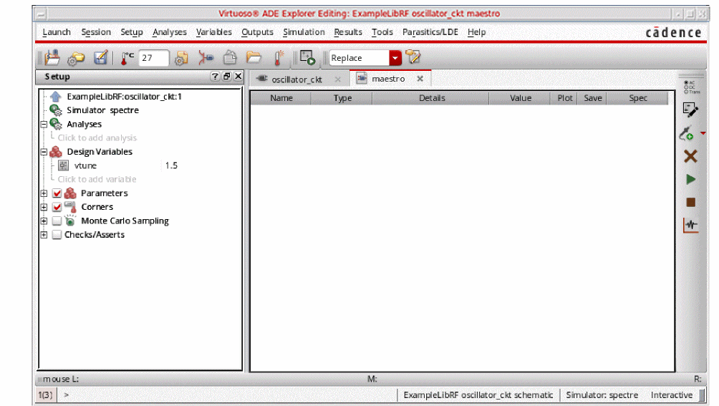Open the red arrow beside add-output icon
719x406 pixels.
point(703,133)
